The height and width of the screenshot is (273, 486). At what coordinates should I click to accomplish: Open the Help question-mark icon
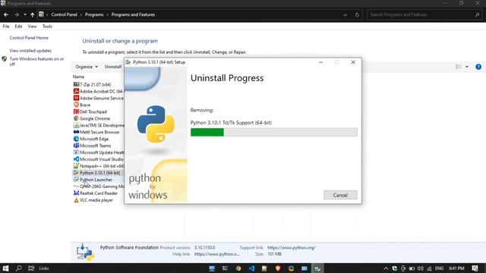tap(478, 67)
